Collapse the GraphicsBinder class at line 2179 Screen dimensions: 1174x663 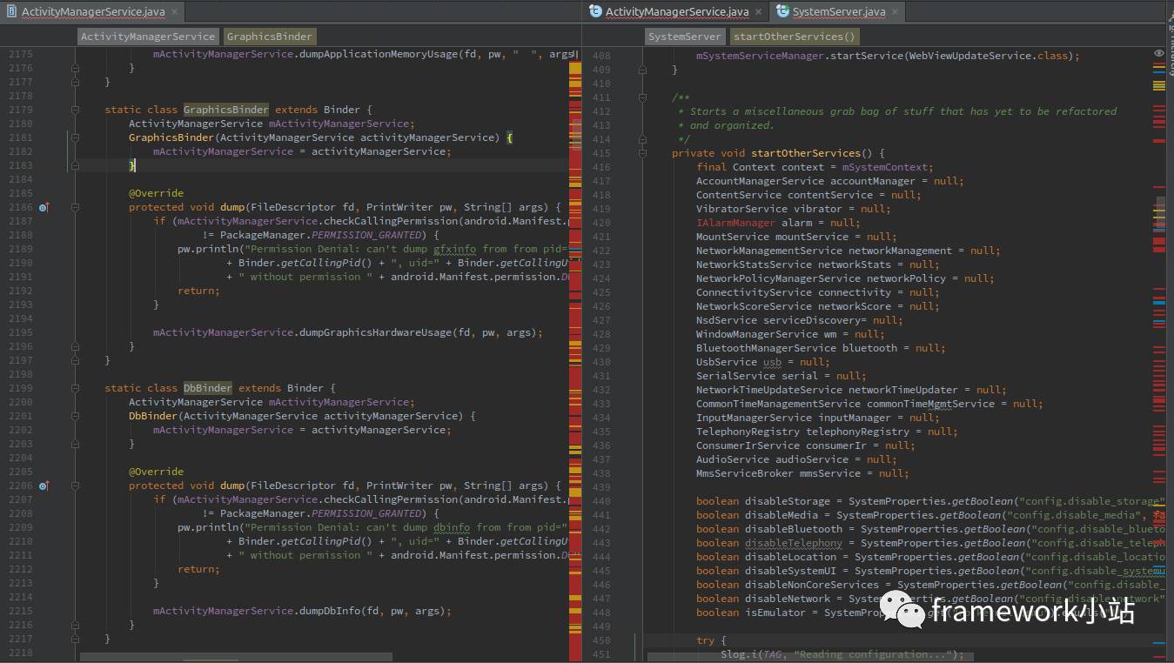coord(76,110)
